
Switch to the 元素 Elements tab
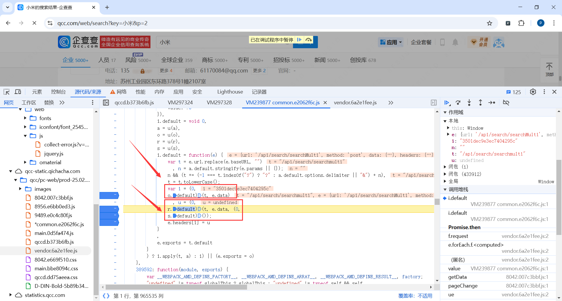(x=37, y=92)
